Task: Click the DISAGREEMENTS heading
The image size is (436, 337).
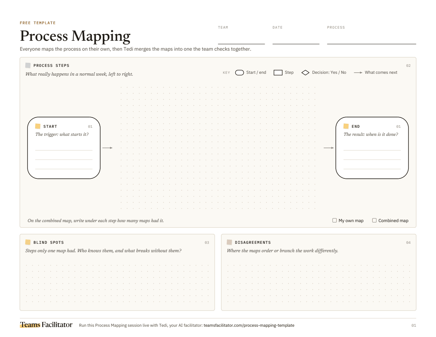Action: [253, 242]
